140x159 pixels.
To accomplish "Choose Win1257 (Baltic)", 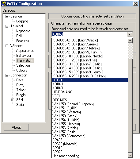I will tap(90, 132).
